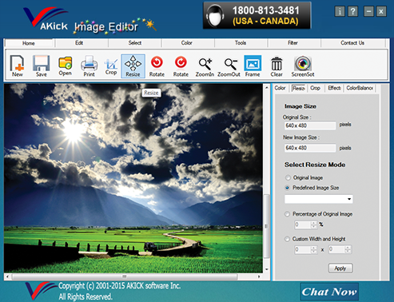This screenshot has height=302, width=394.
Task: Save the image with Save icon
Action: [42, 66]
